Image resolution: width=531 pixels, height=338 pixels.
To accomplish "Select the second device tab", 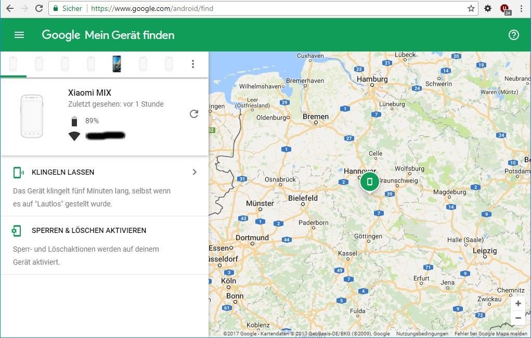I will pos(39,64).
